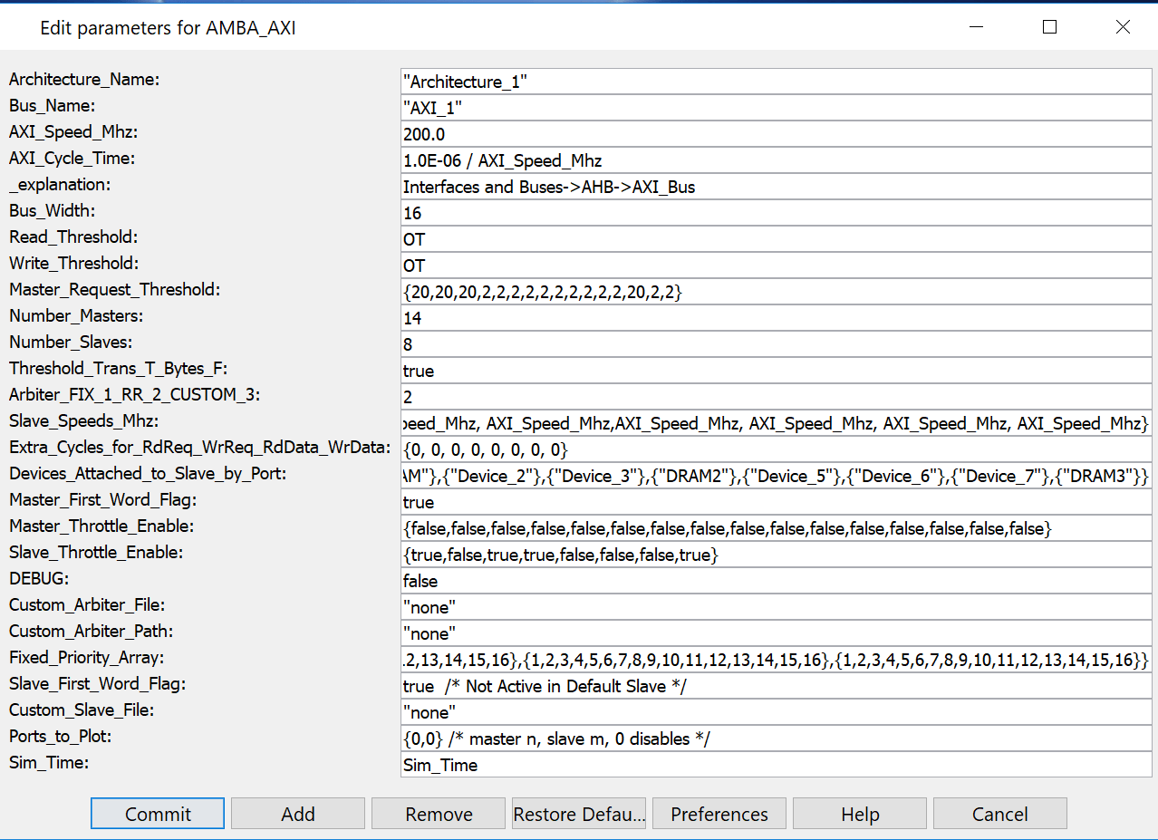Viewport: 1158px width, 840px height.
Task: Cancel the parameter dialog
Action: [999, 814]
